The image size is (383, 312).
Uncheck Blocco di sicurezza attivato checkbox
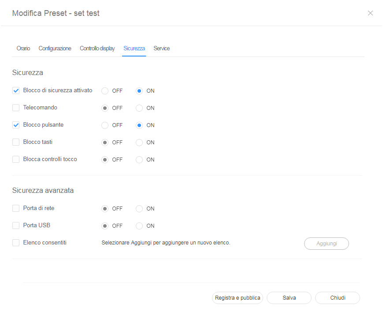tap(16, 90)
